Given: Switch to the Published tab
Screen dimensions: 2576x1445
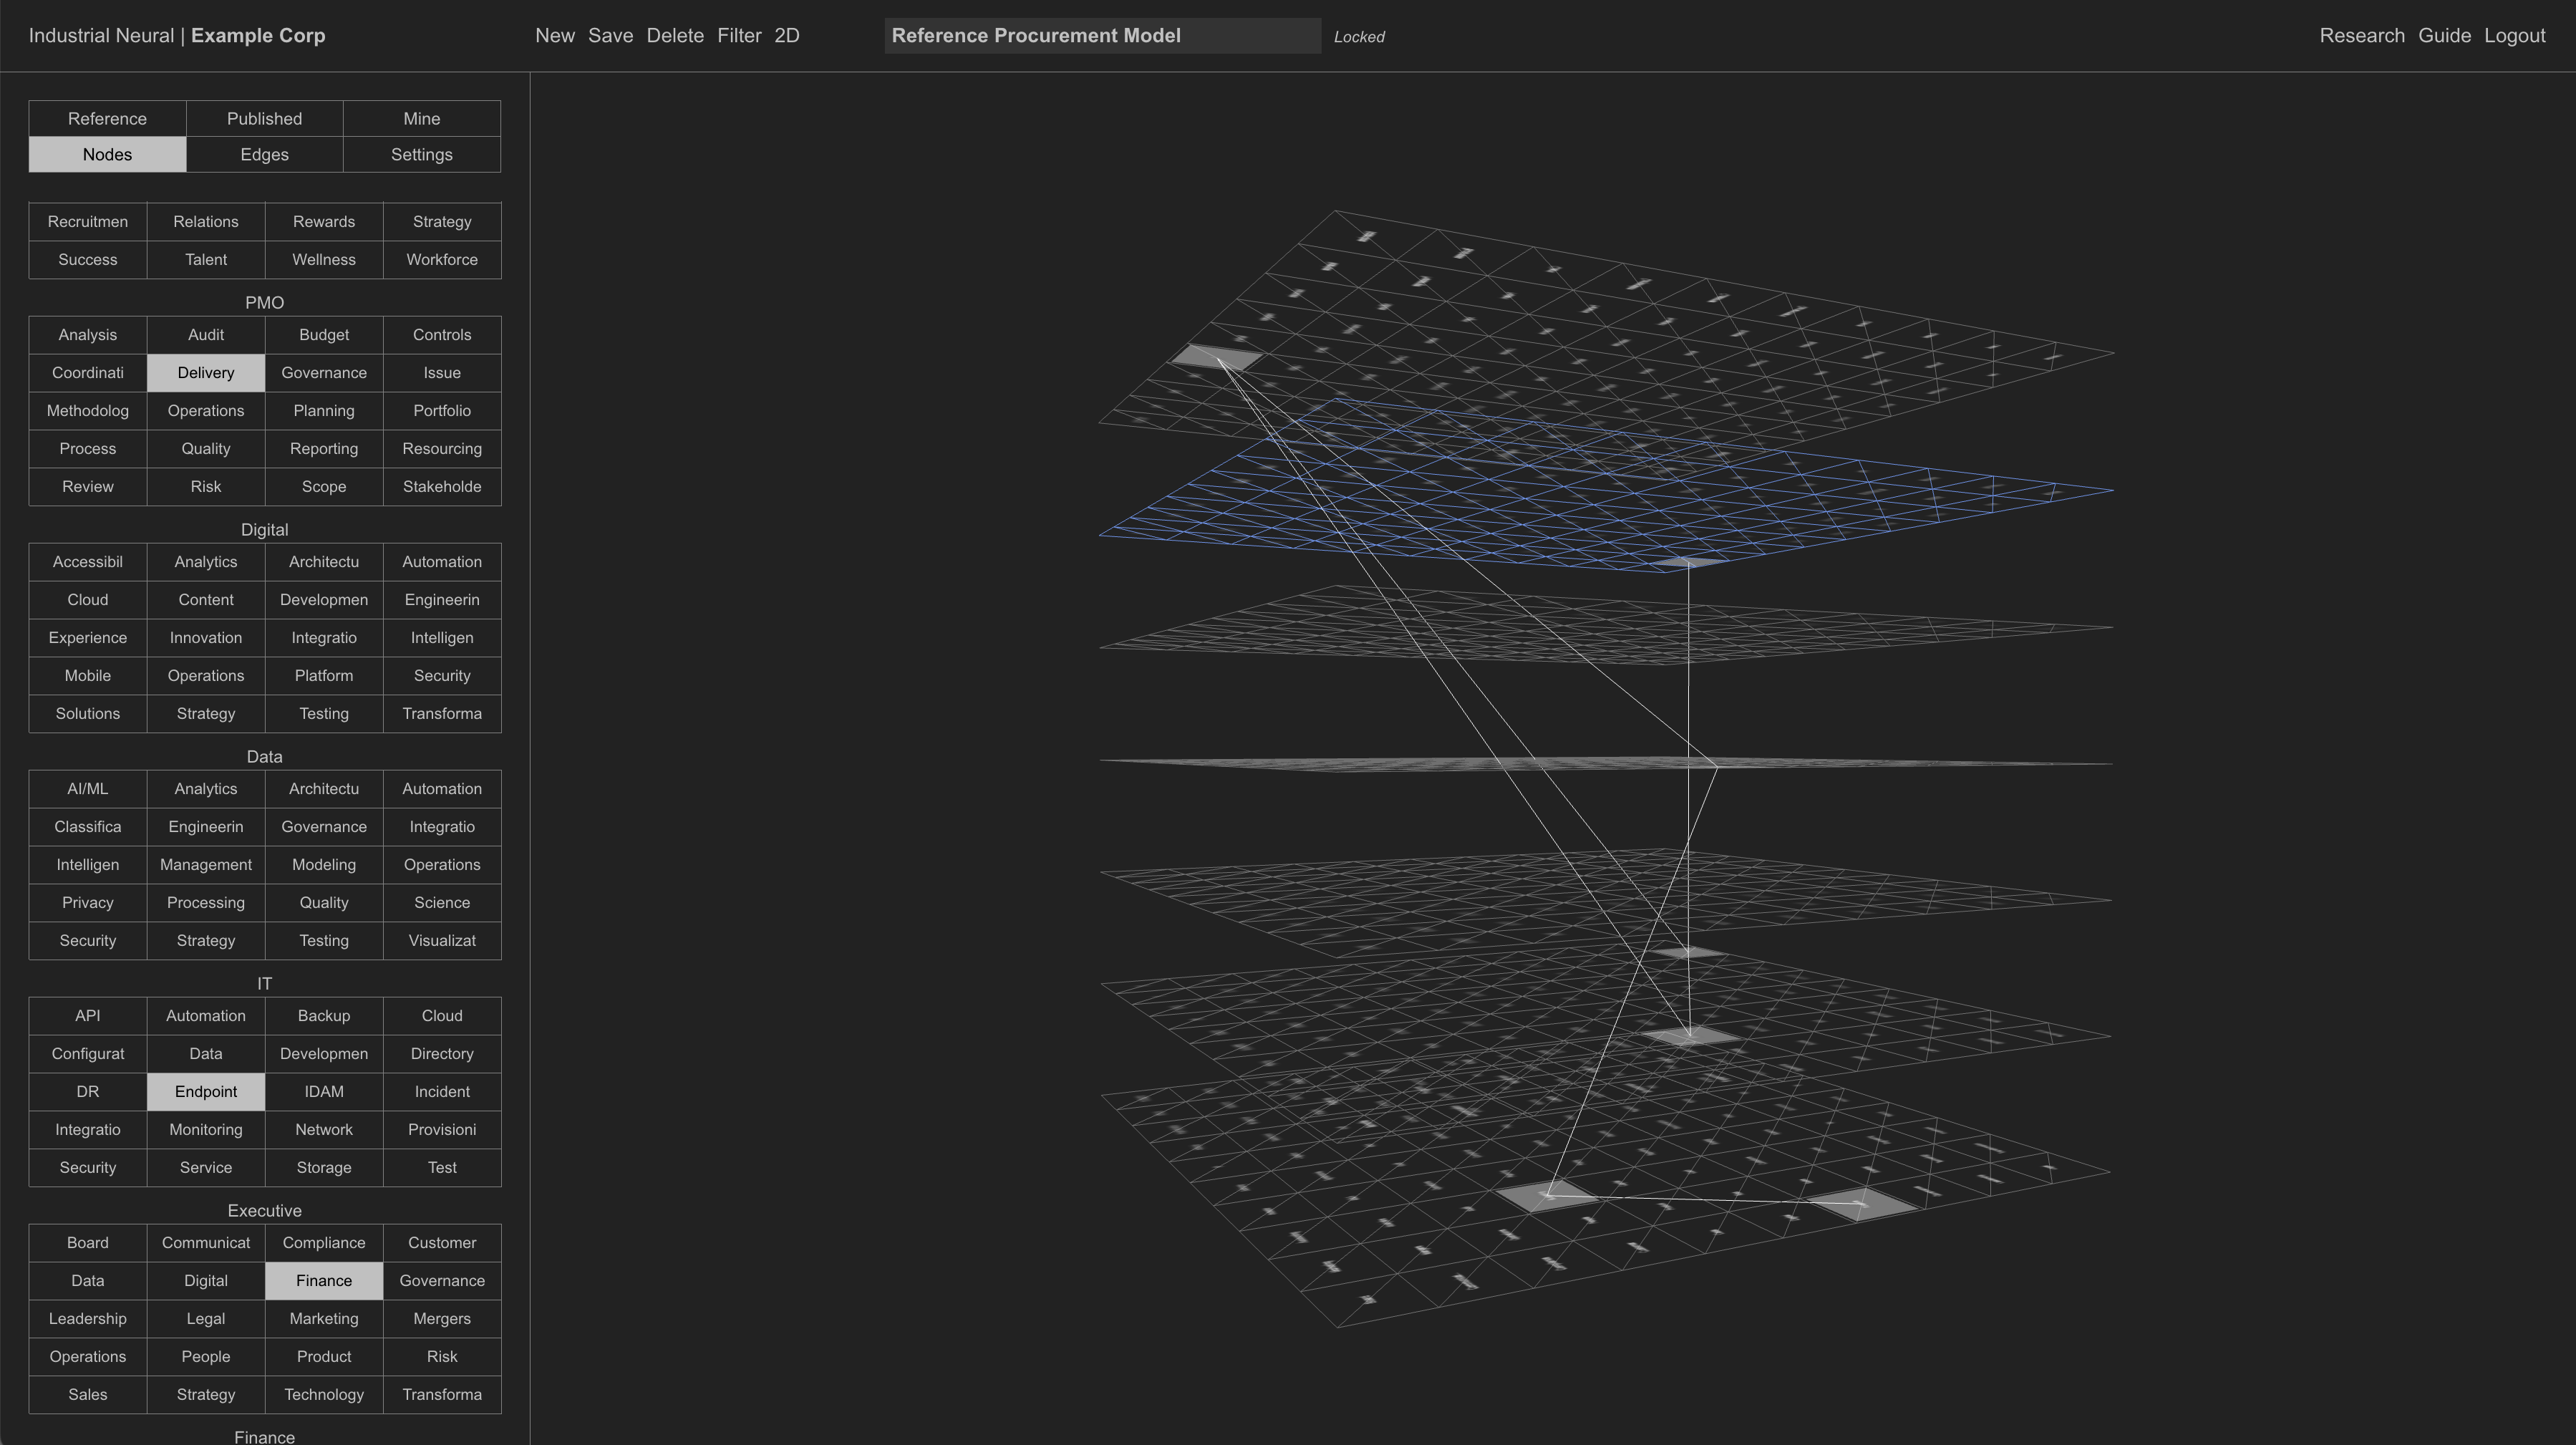Looking at the screenshot, I should tap(264, 119).
